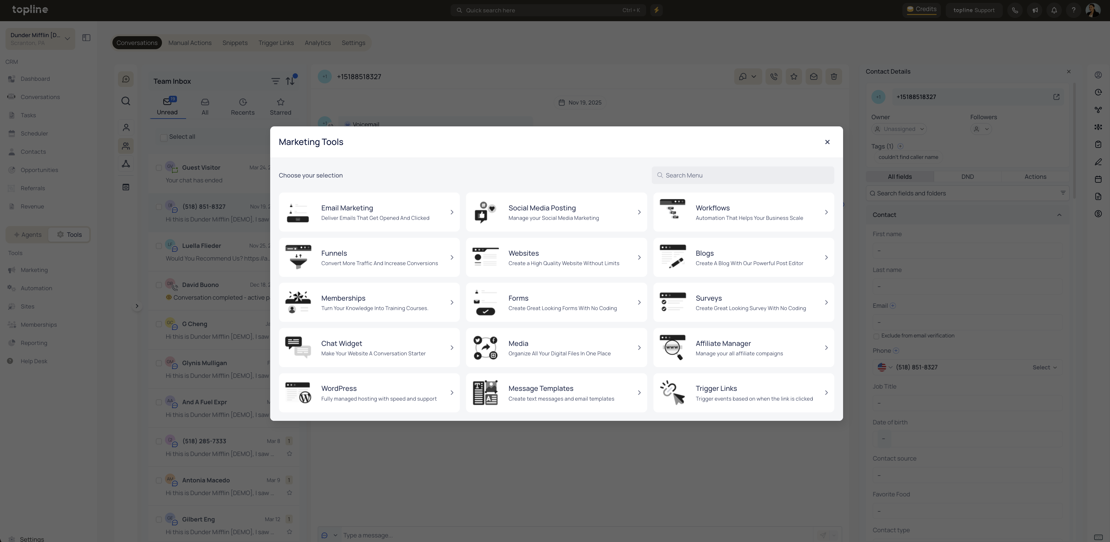Check the Select all checkbox
1110x542 pixels.
164,138
